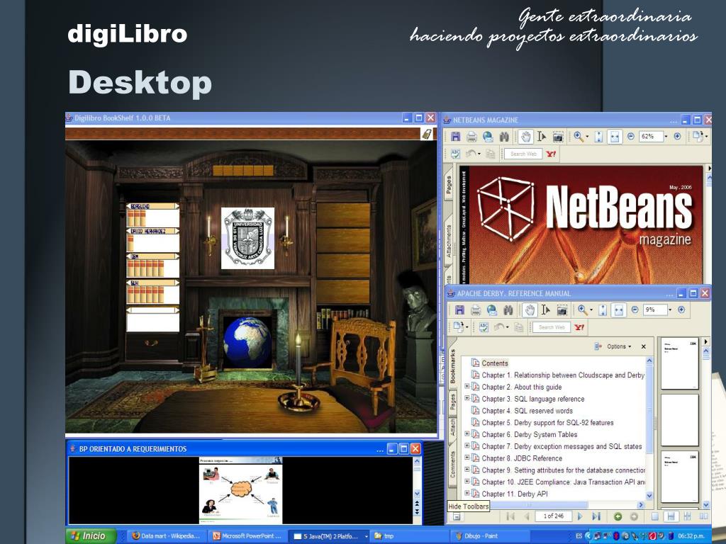726x544 pixels.
Task: Expand Chapter 8. JDBC Reference bookmark
Action: click(x=467, y=457)
